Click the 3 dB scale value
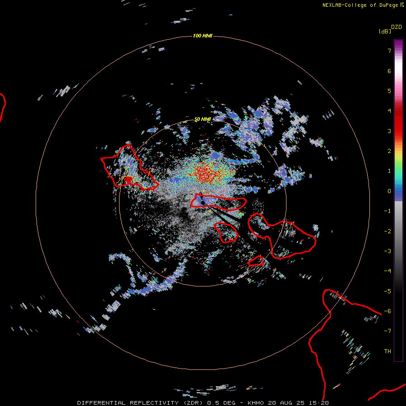 (x=389, y=131)
